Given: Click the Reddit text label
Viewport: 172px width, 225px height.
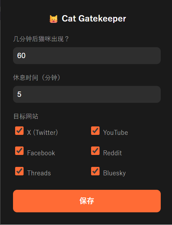Looking at the screenshot, I should pos(113,153).
